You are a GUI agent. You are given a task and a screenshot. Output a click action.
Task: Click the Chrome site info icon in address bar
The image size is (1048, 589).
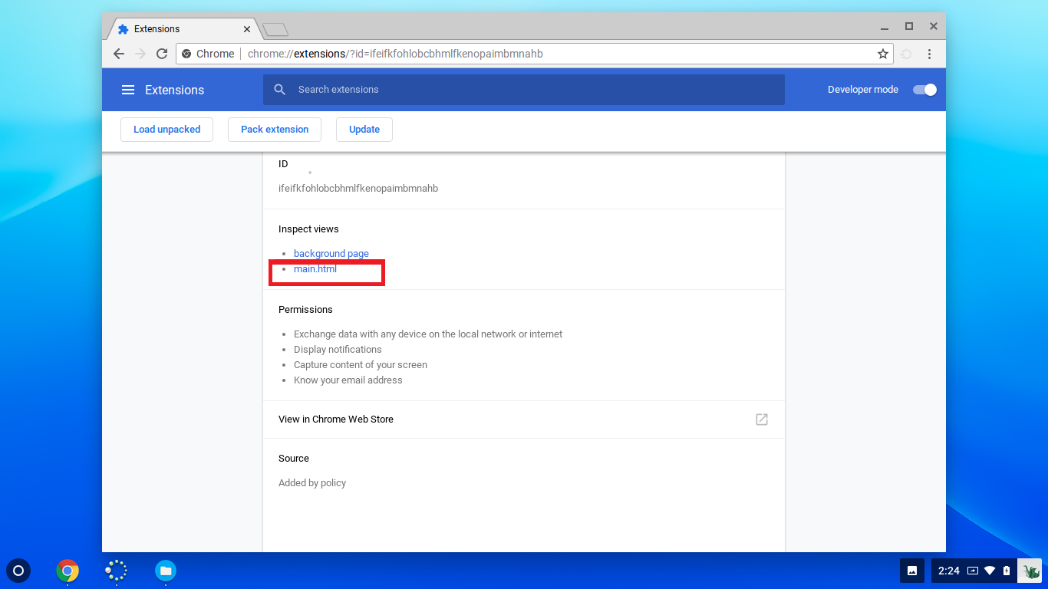(186, 54)
